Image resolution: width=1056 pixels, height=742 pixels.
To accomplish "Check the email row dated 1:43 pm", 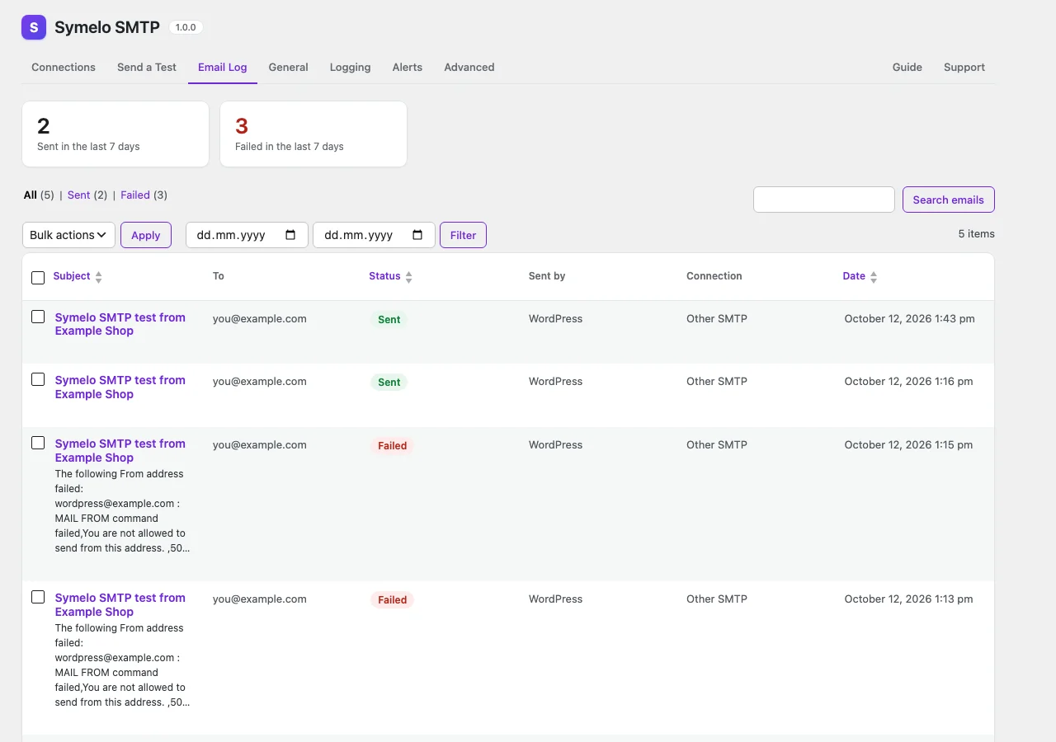I will point(38,317).
